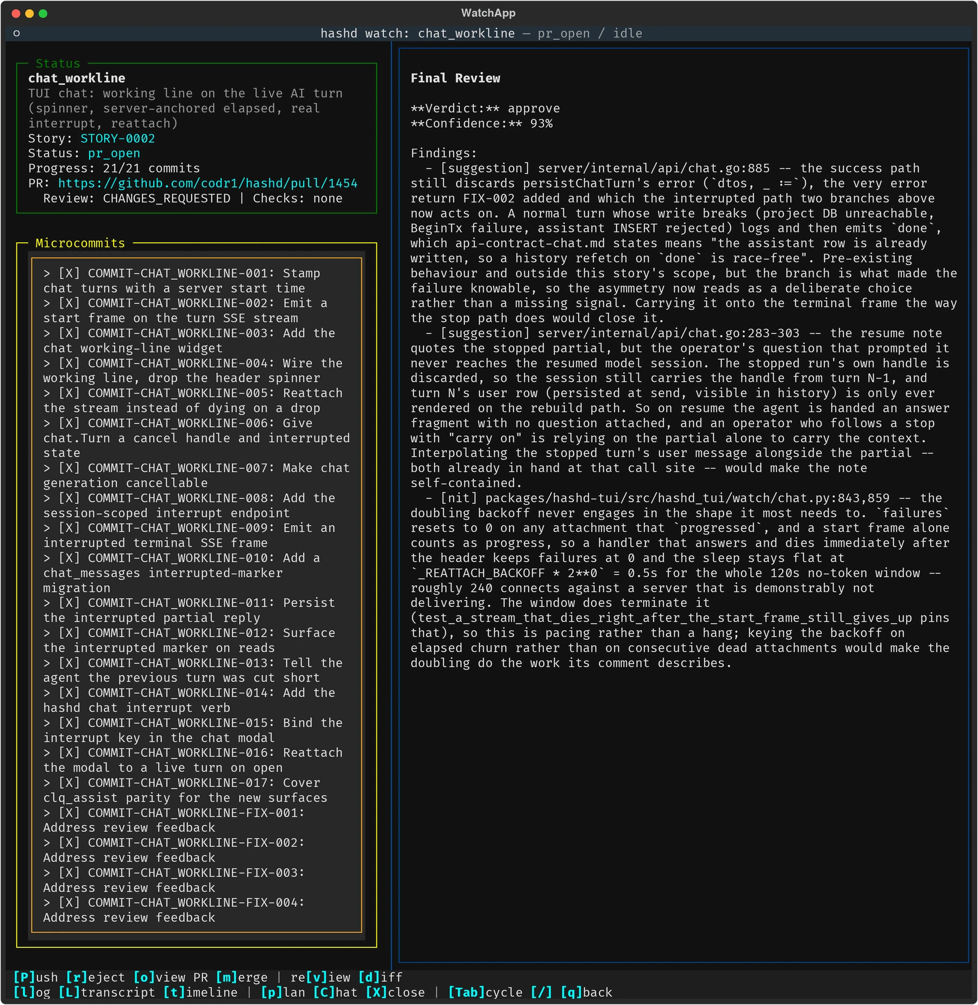Show the [L]transcript view
The image size is (978, 1005).
106,993
